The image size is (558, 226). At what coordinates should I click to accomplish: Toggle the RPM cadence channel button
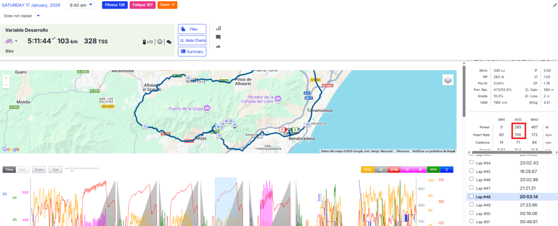pos(367,169)
